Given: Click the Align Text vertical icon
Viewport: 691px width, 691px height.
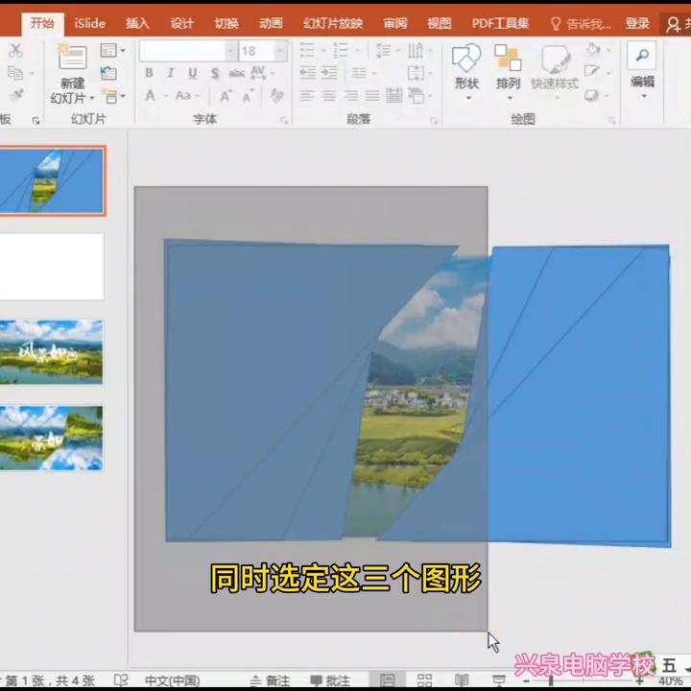Looking at the screenshot, I should [x=416, y=73].
